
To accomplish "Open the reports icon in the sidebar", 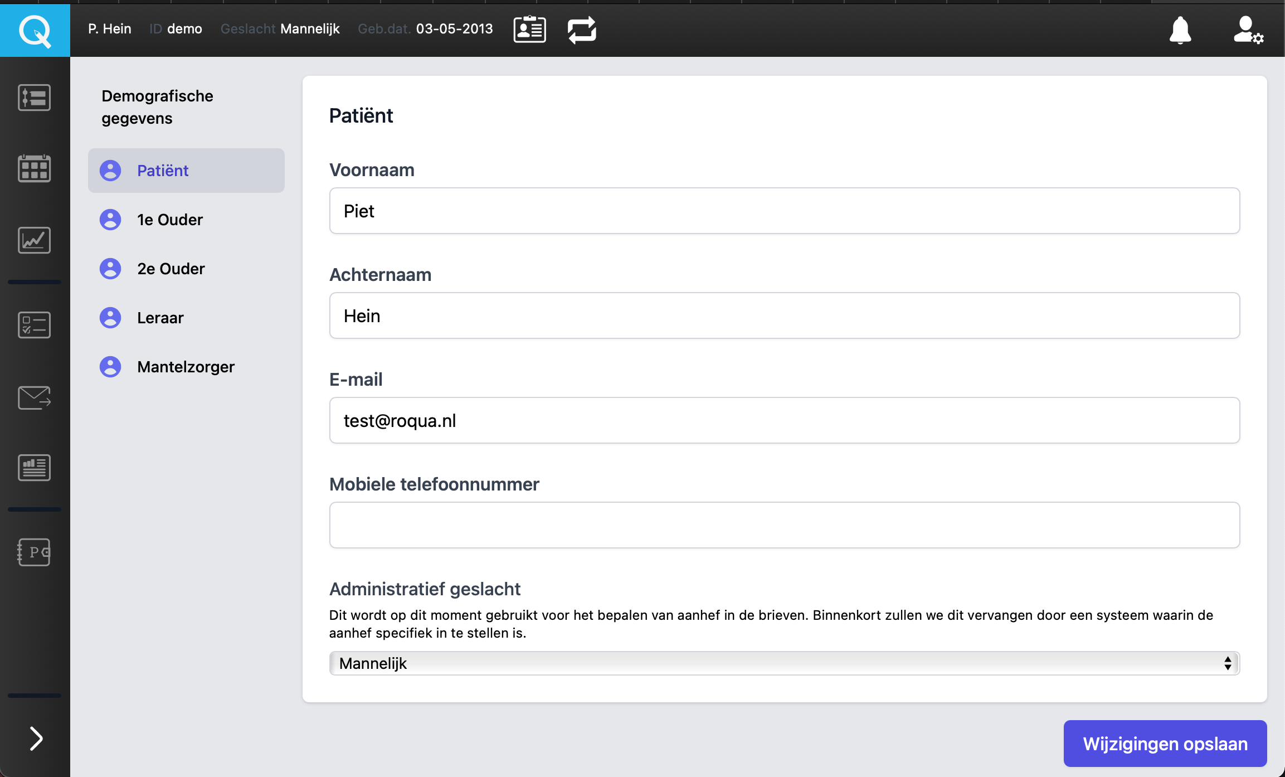I will tap(34, 467).
